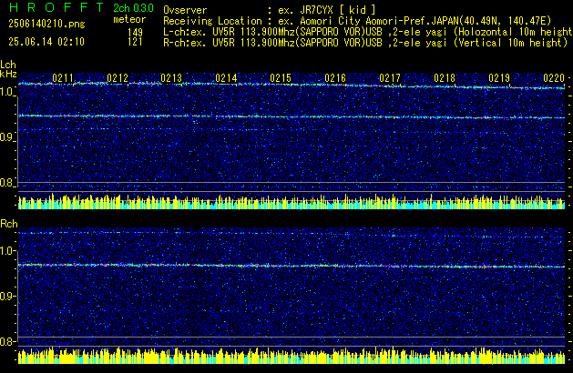Click the 0216 time marker
The width and height of the screenshot is (573, 373).
tap(335, 78)
